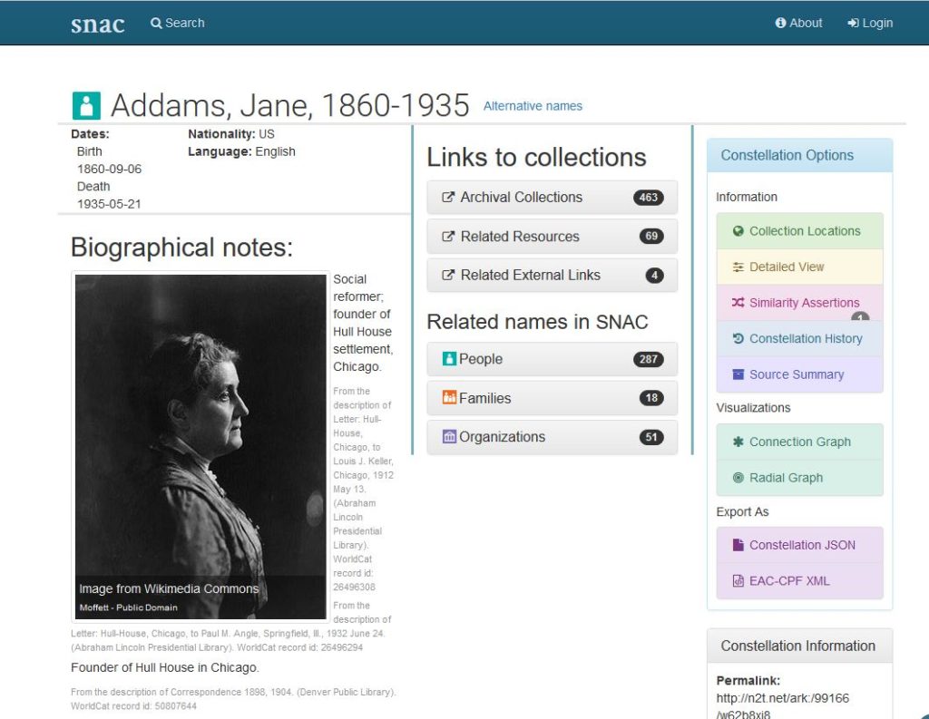Click the Login link in header

pos(870,23)
